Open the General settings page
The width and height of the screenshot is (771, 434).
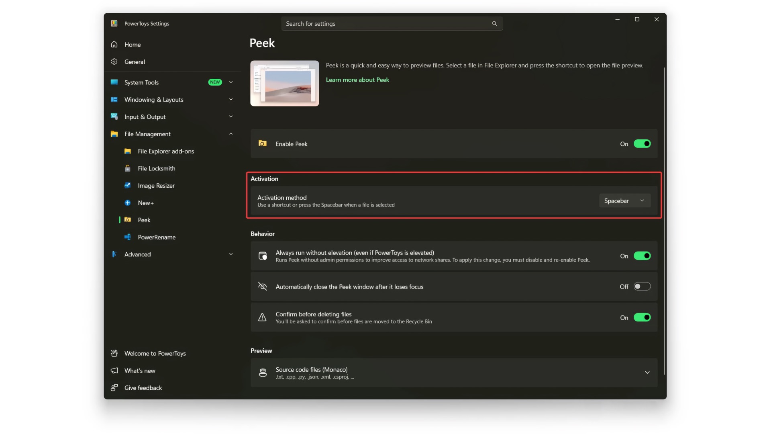pyautogui.click(x=135, y=61)
